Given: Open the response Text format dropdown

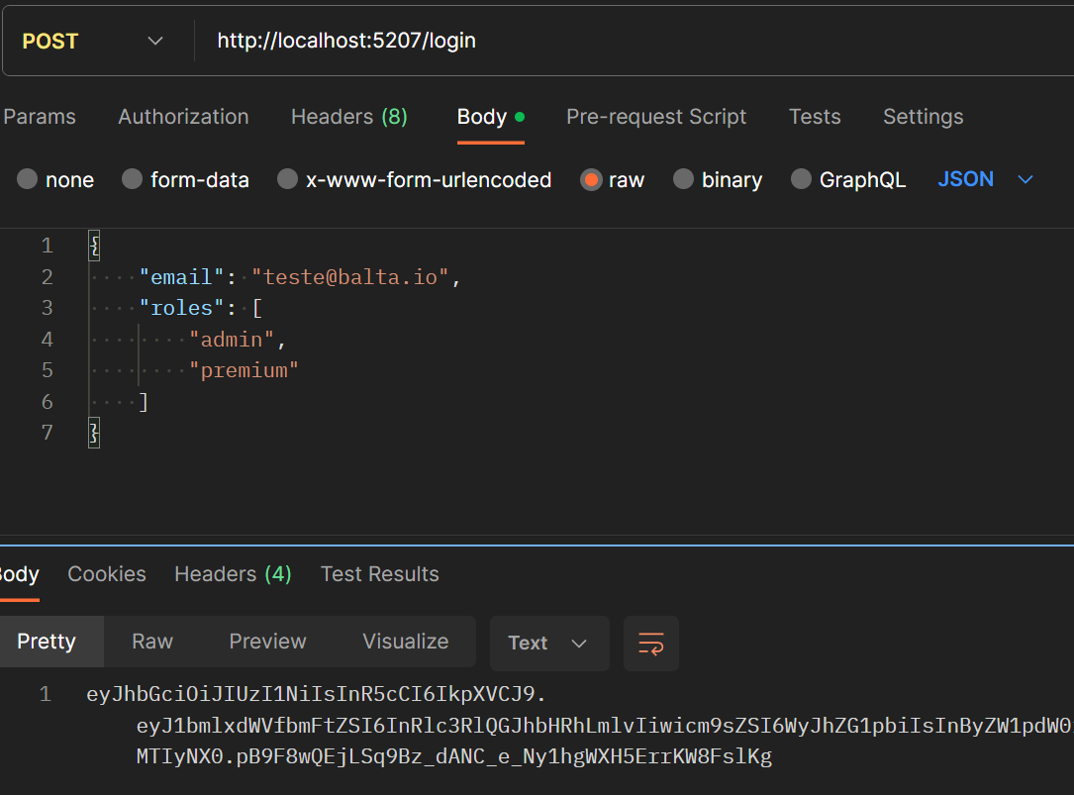Looking at the screenshot, I should coord(548,643).
